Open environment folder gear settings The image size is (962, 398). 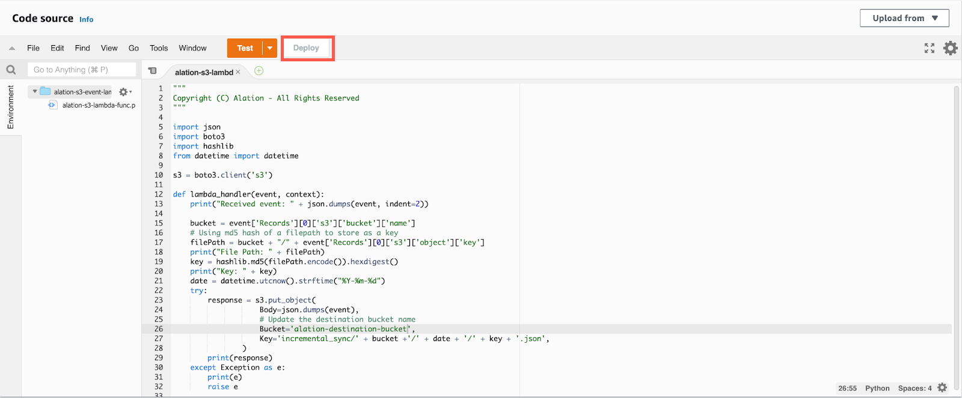click(124, 92)
